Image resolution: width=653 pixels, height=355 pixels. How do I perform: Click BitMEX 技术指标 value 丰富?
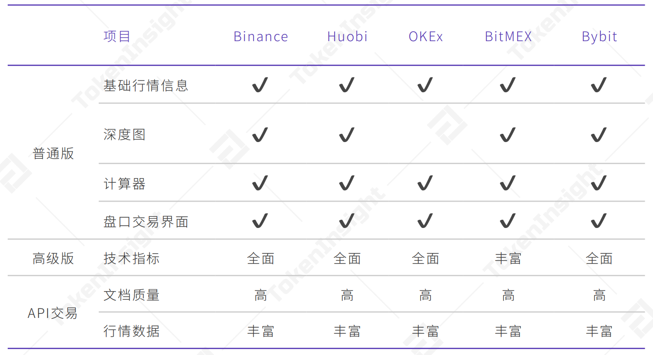pyautogui.click(x=508, y=258)
